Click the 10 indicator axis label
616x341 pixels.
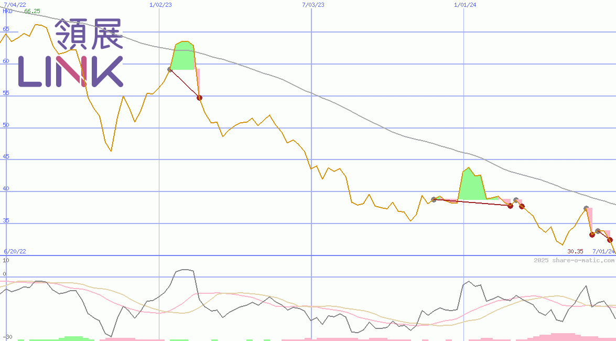pos(6,260)
